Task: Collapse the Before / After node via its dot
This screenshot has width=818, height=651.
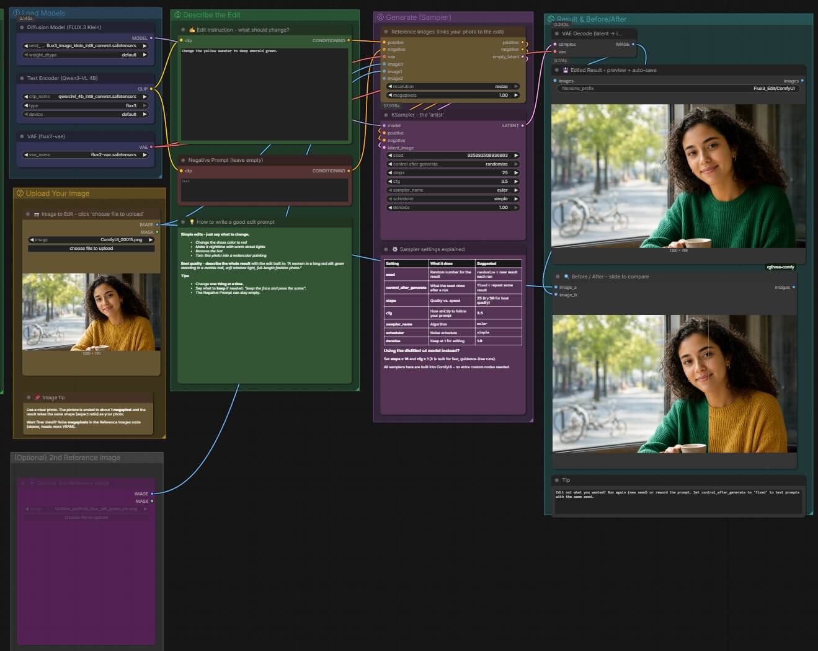Action: click(x=558, y=277)
